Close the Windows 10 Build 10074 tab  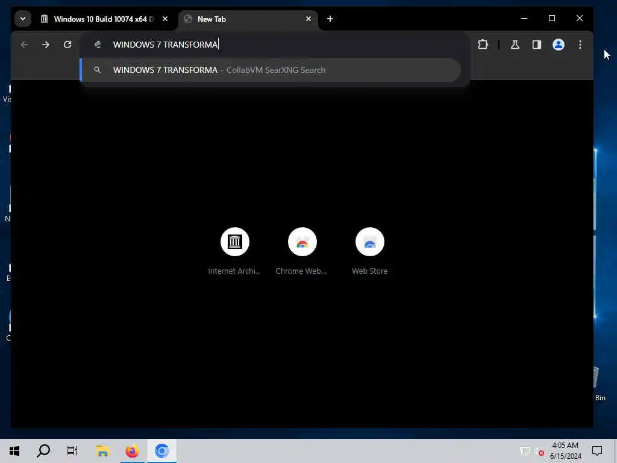[x=165, y=19]
